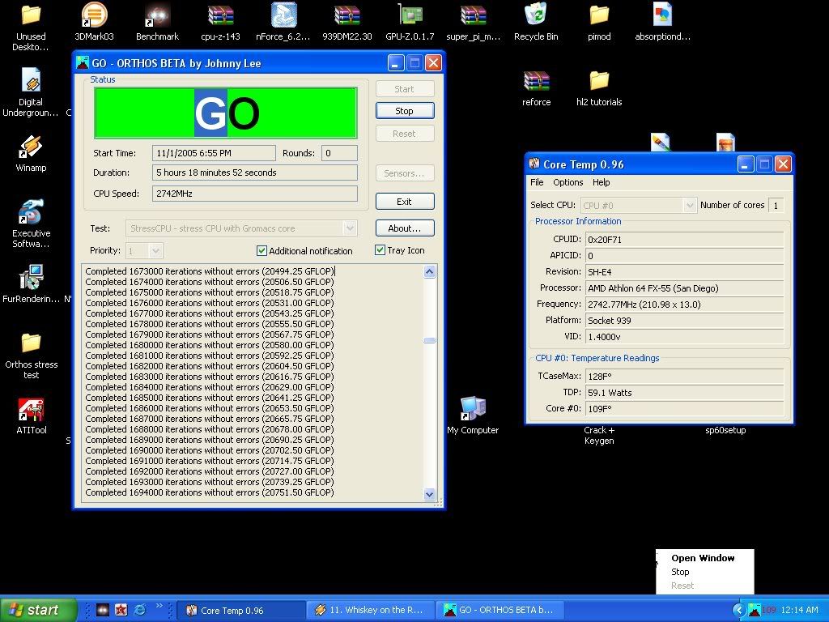
Task: Choose the greyed Reset tray menu entry
Action: pos(682,586)
